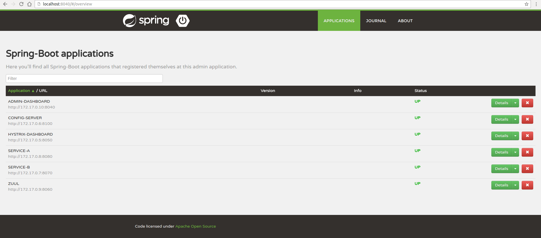Viewport: 541px width, 238px height.
Task: Reload the page with refresh icon
Action: [21, 4]
